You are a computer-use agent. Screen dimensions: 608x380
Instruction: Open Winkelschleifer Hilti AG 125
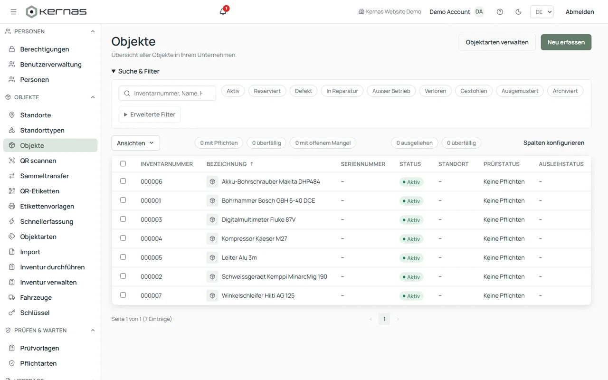coord(258,296)
